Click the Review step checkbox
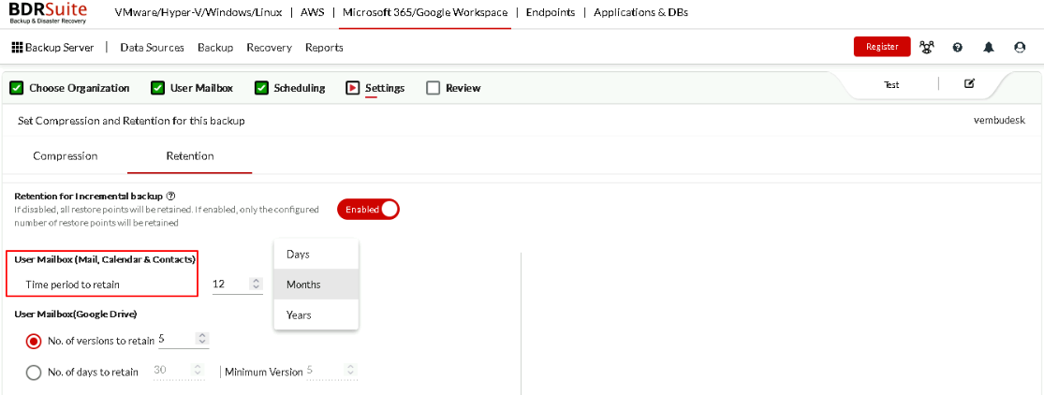The height and width of the screenshot is (395, 1044). pyautogui.click(x=433, y=88)
